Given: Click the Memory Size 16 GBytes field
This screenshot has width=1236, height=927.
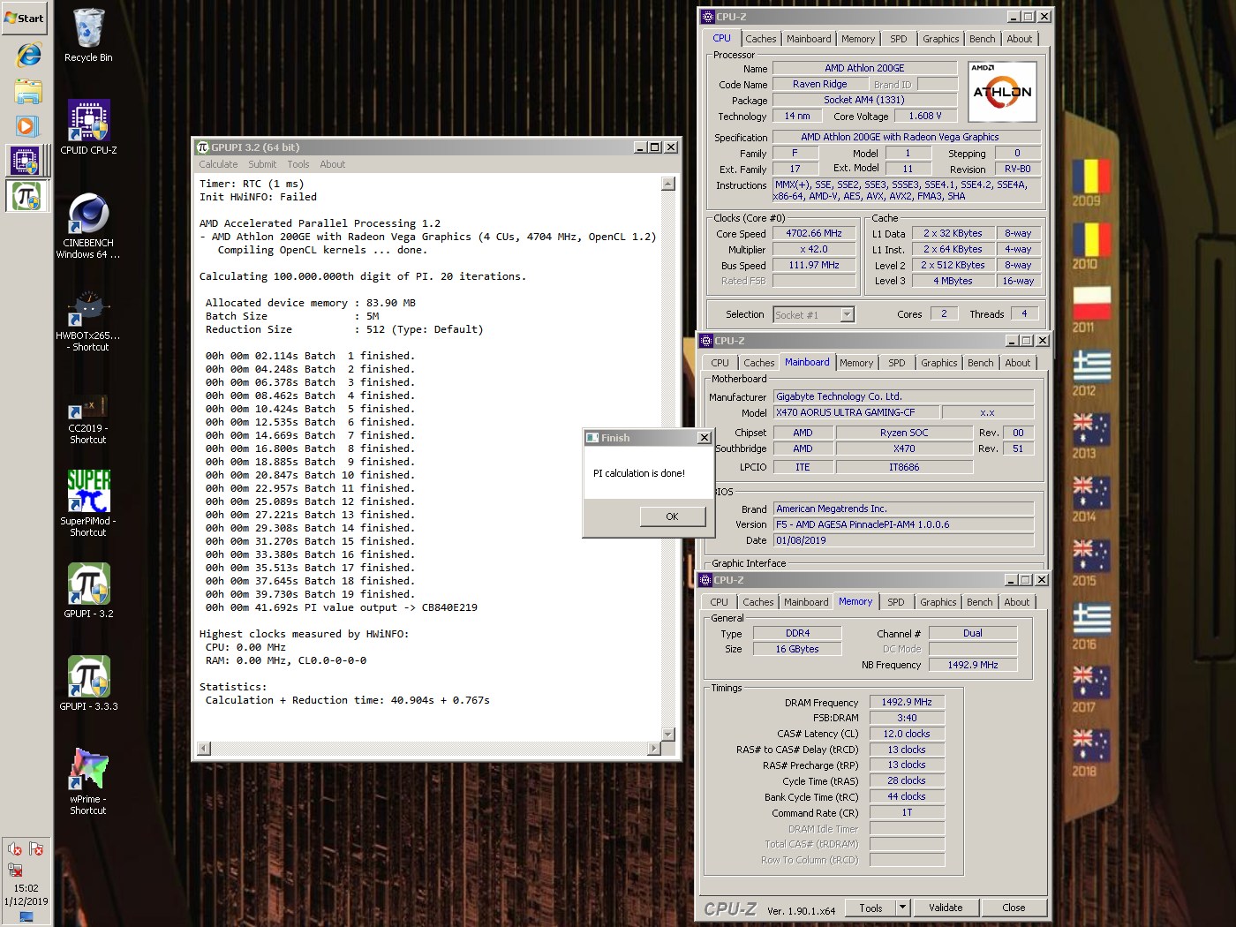Looking at the screenshot, I should tap(797, 649).
